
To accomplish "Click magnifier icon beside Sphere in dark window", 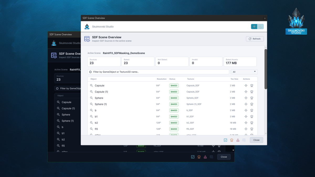I will tap(59, 115).
